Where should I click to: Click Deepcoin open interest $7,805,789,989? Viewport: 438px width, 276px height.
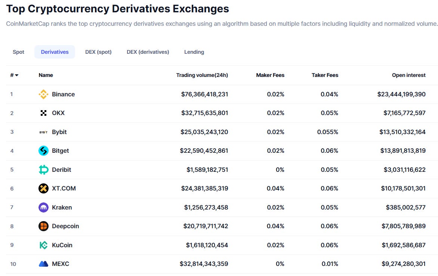(x=404, y=226)
